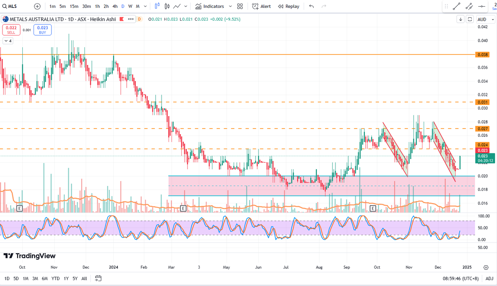Click the 0.024 orange price label
This screenshot has height=286, width=497.
click(x=483, y=145)
